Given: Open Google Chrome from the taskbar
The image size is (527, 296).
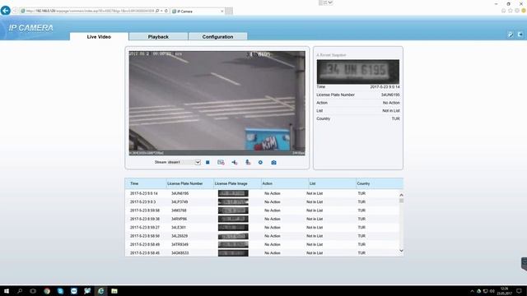Looking at the screenshot, I should (x=47, y=291).
